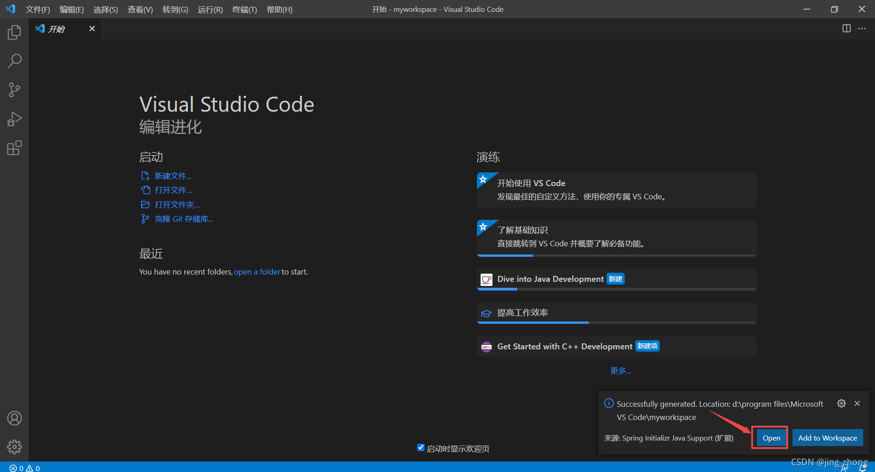Image resolution: width=875 pixels, height=472 pixels.
Task: Open the 终端(T) menu
Action: point(244,9)
